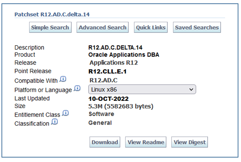Open Advanced Search
Screen dimensions: 241x162
pyautogui.click(x=102, y=27)
